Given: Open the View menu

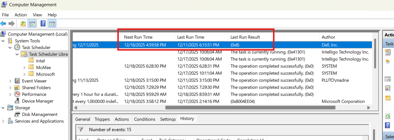Looking at the screenshot, I should [x=37, y=15].
